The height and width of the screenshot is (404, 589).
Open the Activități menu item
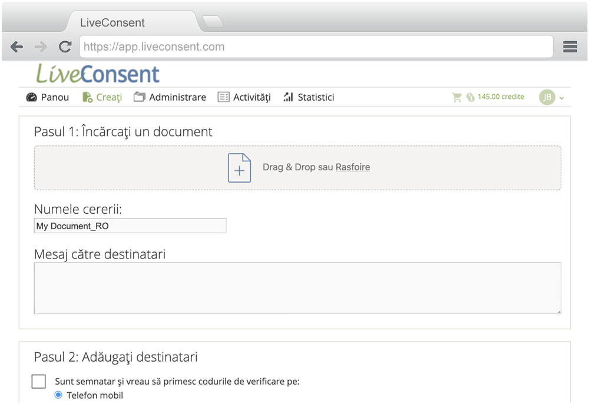pos(244,97)
